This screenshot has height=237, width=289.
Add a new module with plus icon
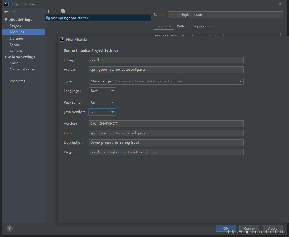[x=49, y=11]
